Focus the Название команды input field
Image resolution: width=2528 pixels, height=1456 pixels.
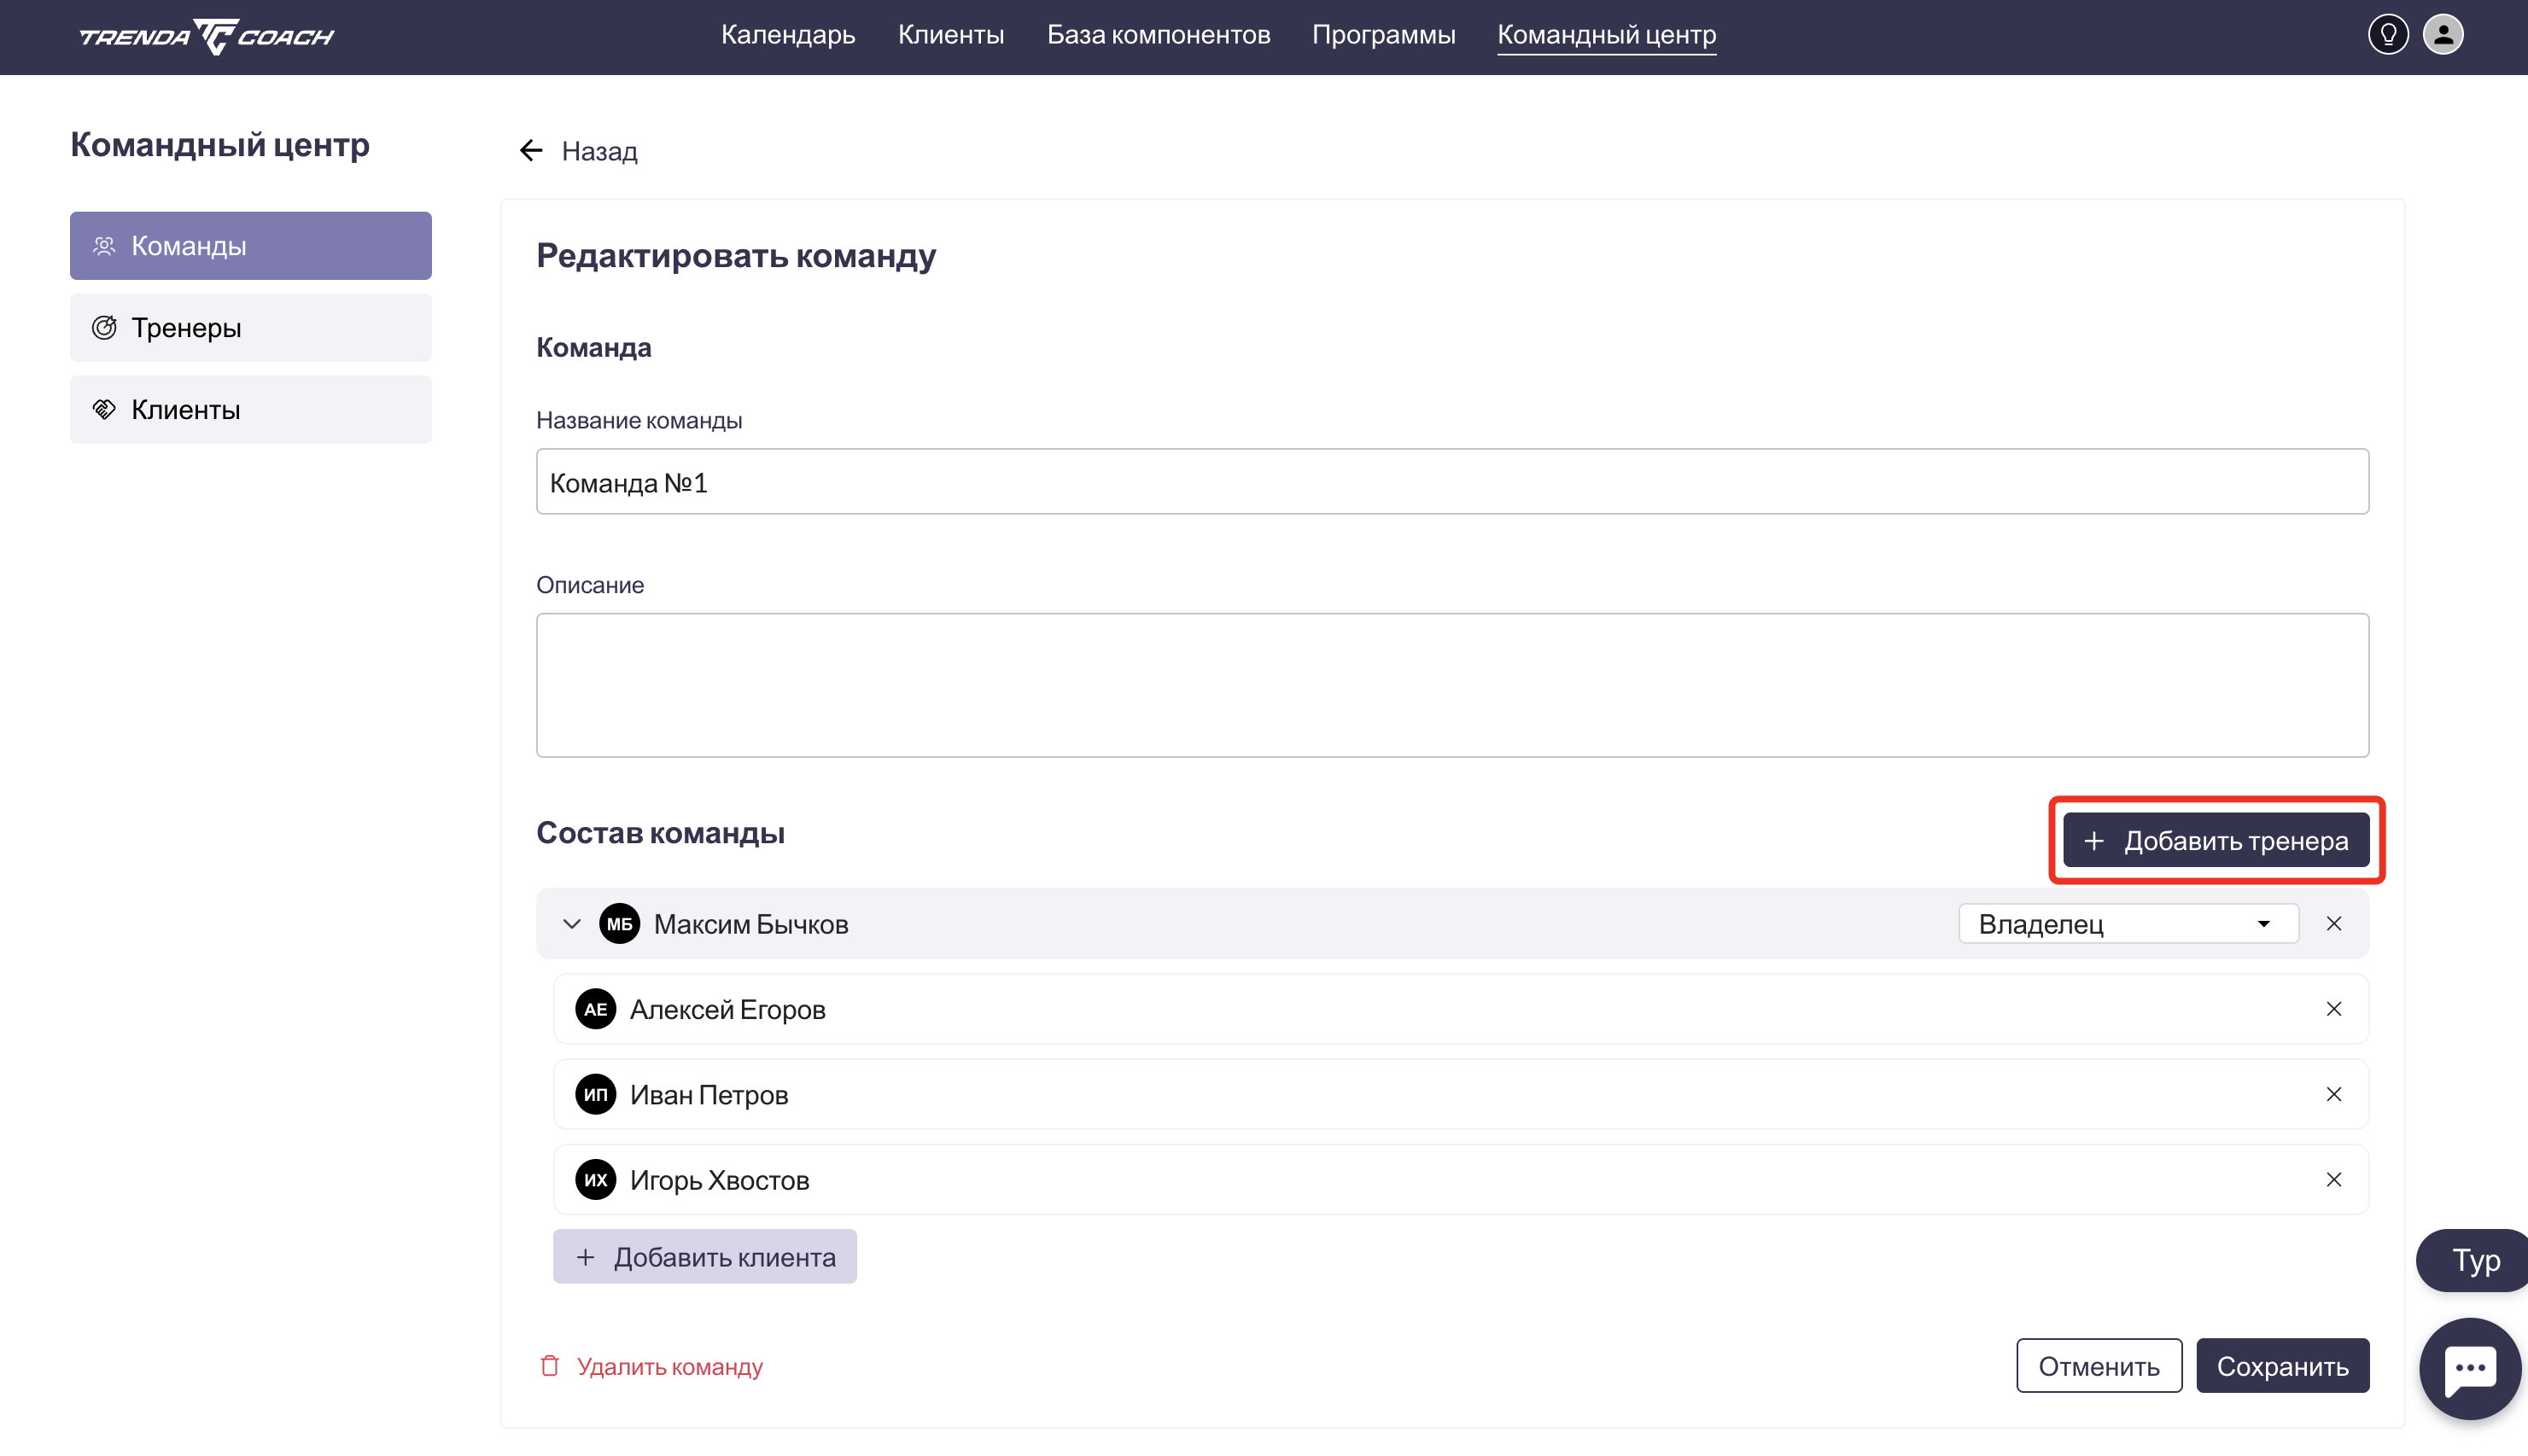point(1451,482)
